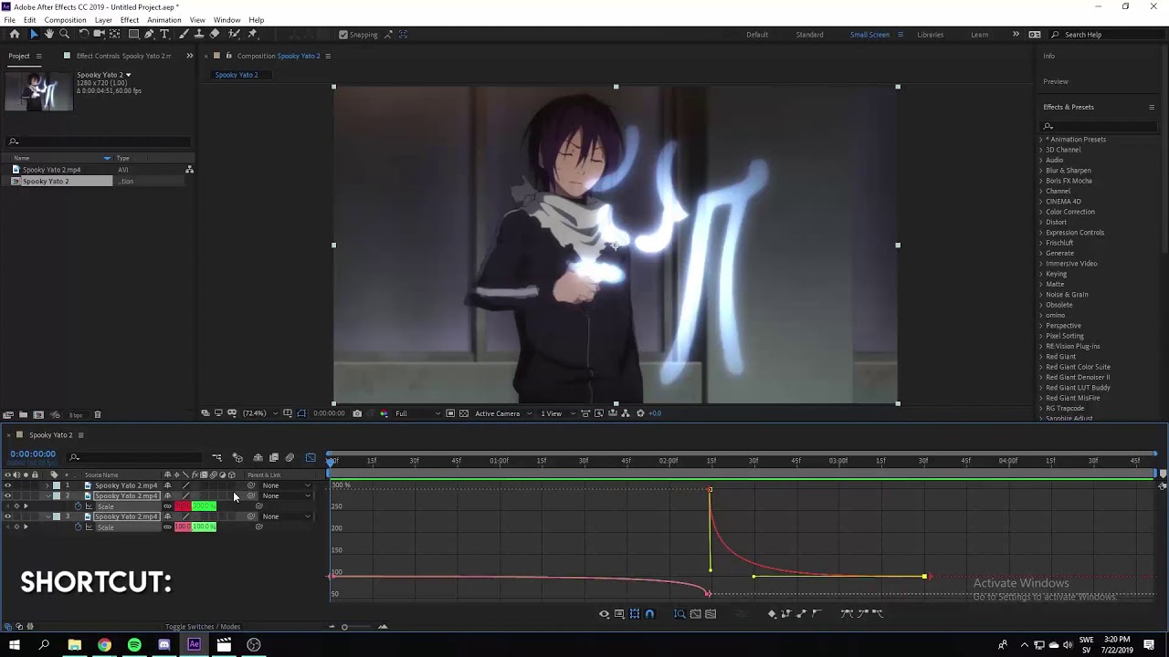This screenshot has height=657, width=1169.
Task: Click Toggle Switches / Modes button
Action: [203, 627]
